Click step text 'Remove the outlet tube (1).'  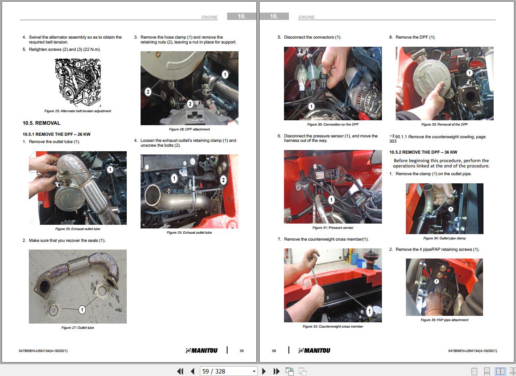point(54,142)
